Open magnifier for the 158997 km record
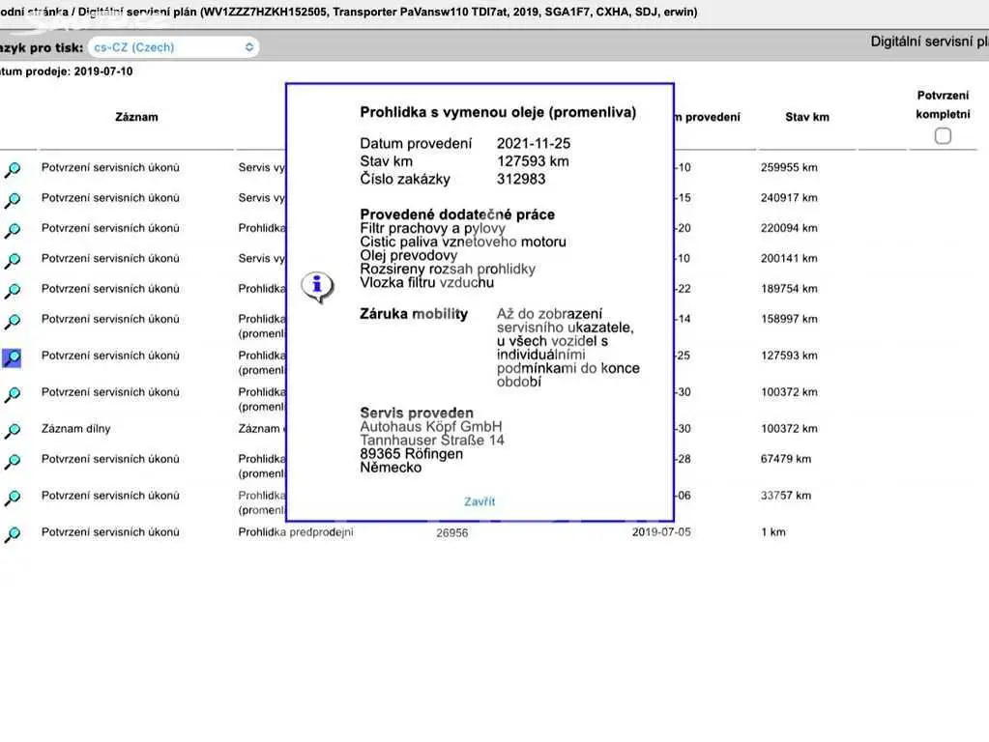The height and width of the screenshot is (742, 989). [12, 321]
